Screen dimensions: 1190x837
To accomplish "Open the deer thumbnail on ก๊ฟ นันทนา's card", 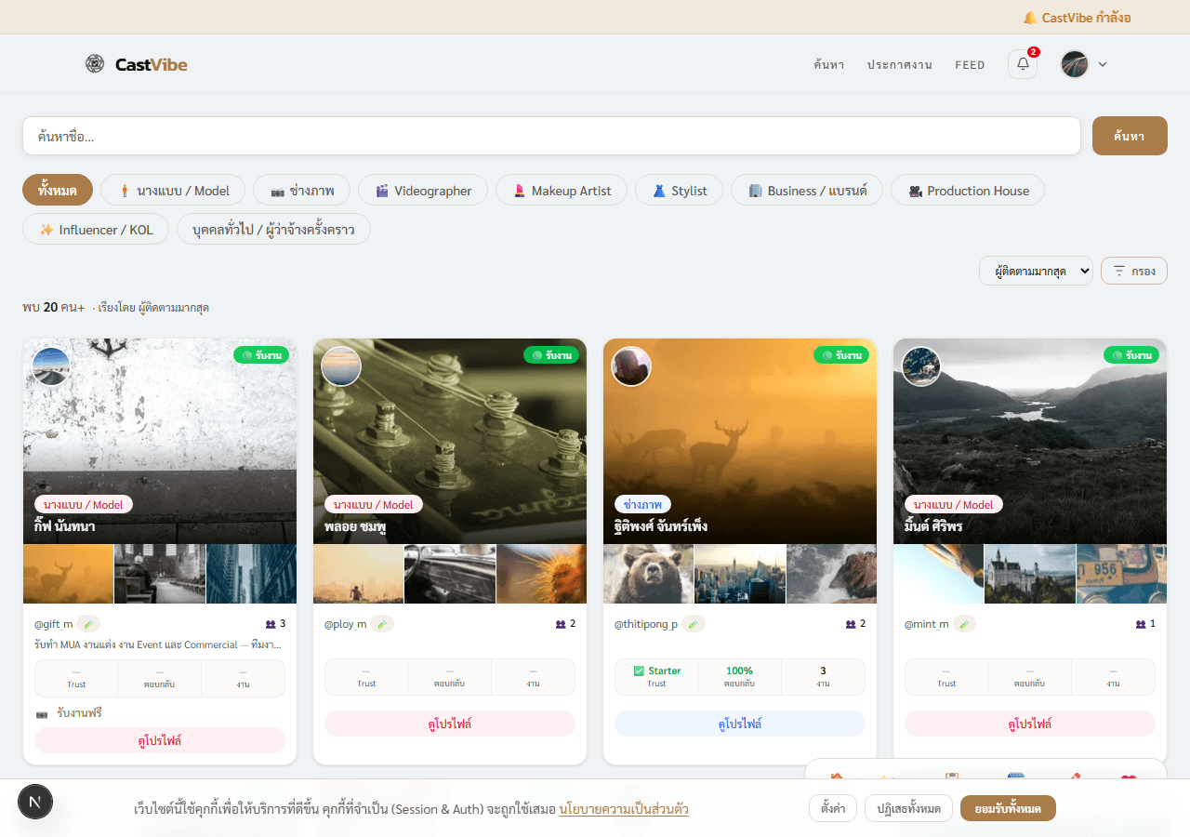I will [x=68, y=574].
